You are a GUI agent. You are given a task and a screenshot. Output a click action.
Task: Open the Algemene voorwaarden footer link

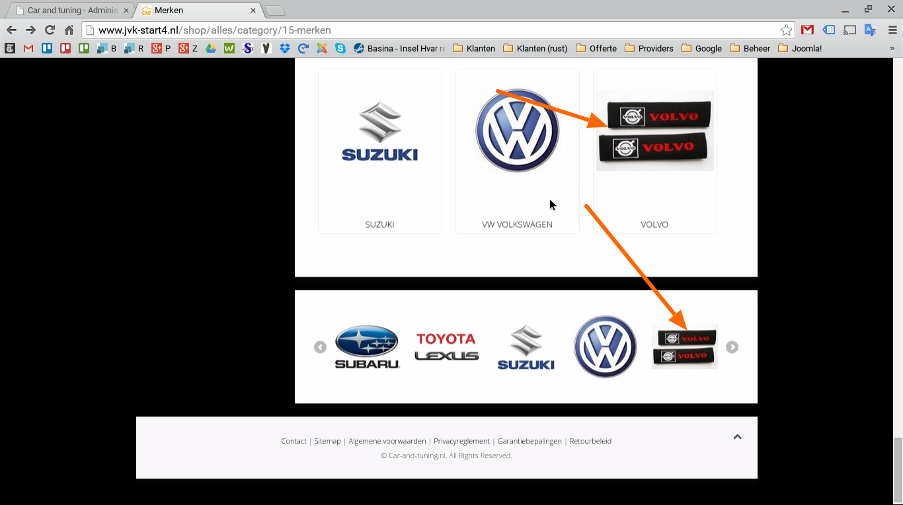click(x=387, y=441)
